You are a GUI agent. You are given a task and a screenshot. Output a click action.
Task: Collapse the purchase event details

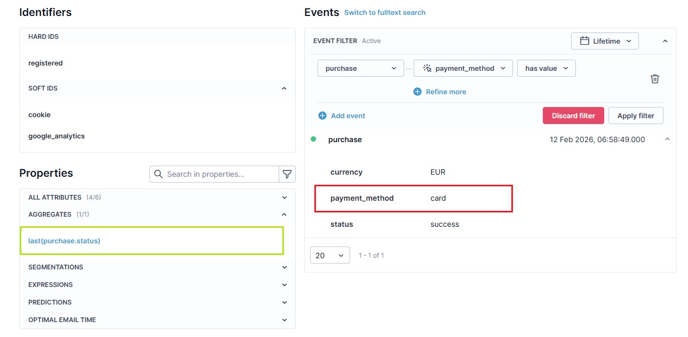tap(667, 139)
